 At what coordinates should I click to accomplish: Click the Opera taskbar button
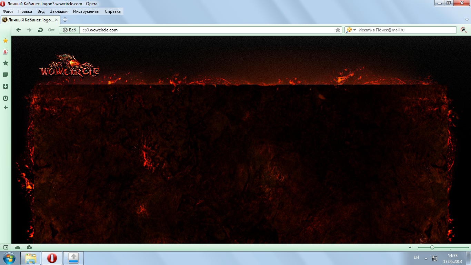[x=52, y=258]
